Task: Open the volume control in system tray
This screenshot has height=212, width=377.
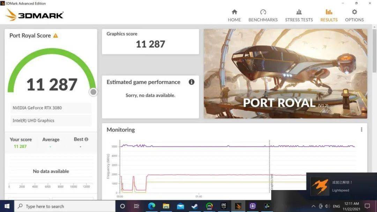Action: point(327,206)
